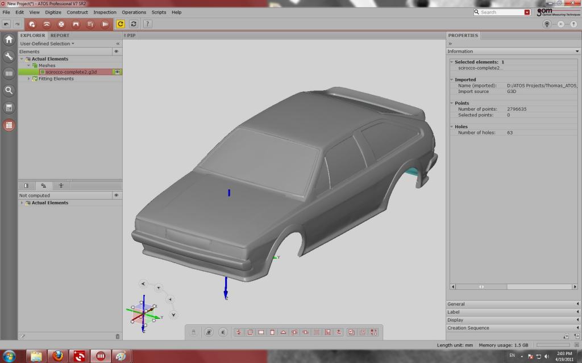The width and height of the screenshot is (582, 363).
Task: Open the Inspection menu
Action: coord(105,12)
